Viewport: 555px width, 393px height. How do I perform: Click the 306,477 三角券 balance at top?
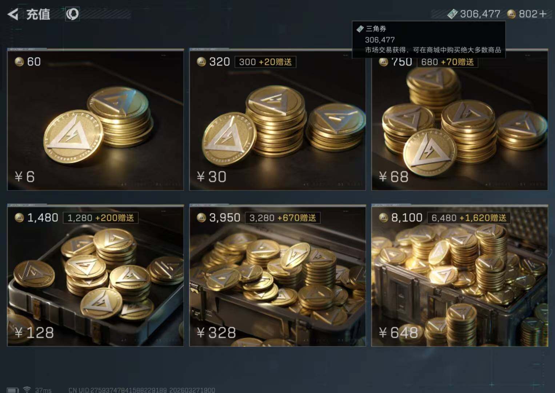480,14
